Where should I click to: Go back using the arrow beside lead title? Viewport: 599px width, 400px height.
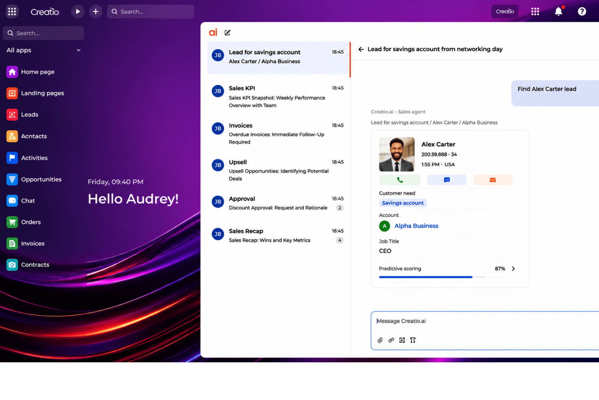[x=361, y=49]
